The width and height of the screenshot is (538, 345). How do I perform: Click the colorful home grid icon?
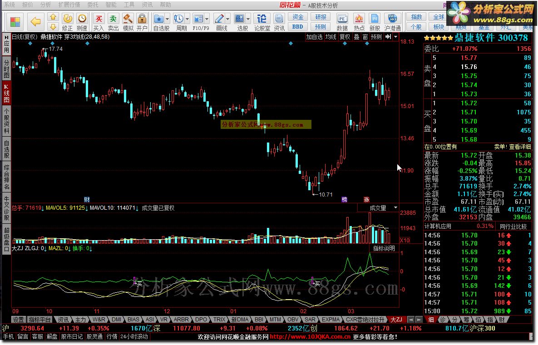pyautogui.click(x=15, y=22)
